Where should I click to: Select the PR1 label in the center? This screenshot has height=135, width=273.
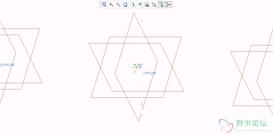pos(140,65)
